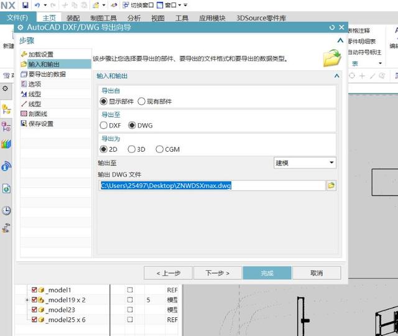Toggle the _model23 red checkbox
This screenshot has height=336, width=398.
coord(34,310)
